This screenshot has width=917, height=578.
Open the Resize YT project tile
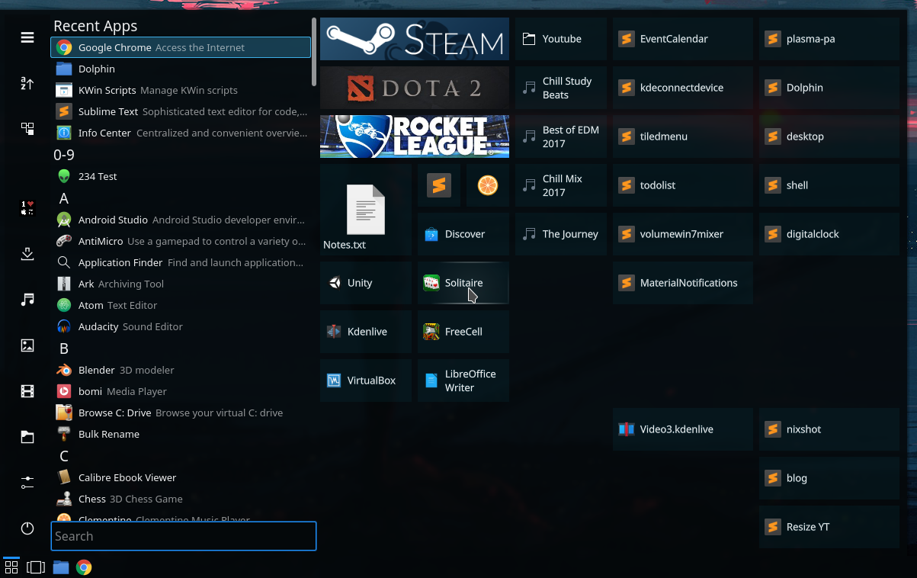coord(829,527)
